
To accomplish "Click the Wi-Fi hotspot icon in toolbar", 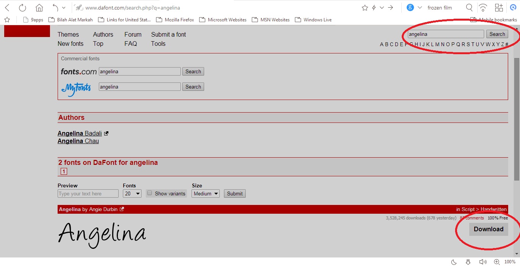I will (x=483, y=8).
